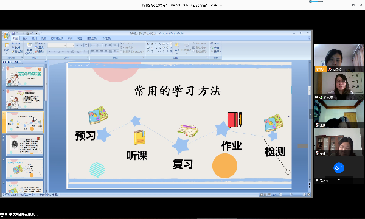Image resolution: width=365 pixels, height=219 pixels.
Task: Click the New Slide icon in the ribbon
Action: click(x=29, y=47)
